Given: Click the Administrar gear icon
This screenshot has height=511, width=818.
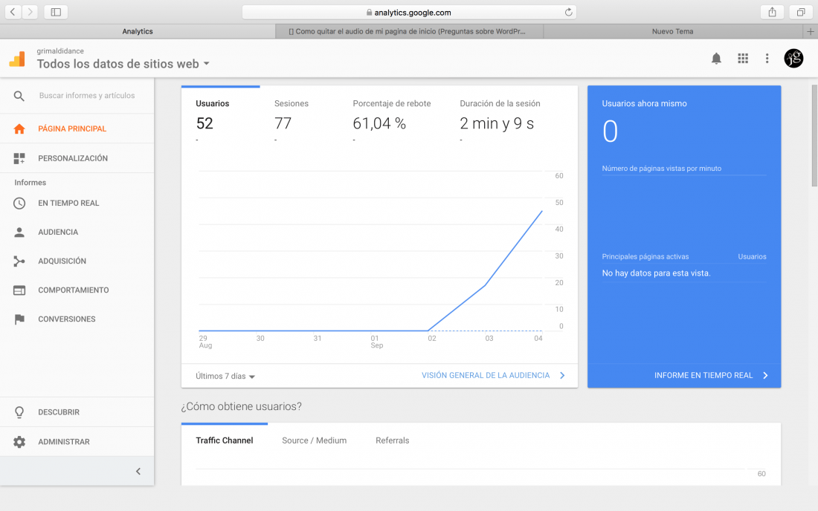Looking at the screenshot, I should tap(19, 442).
